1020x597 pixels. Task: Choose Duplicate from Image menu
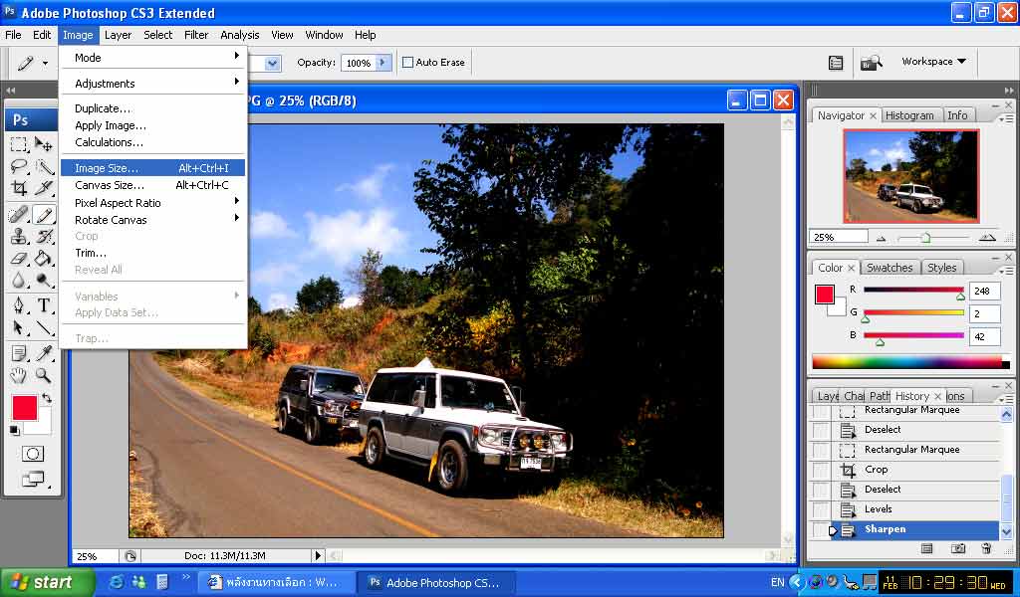pos(152,108)
